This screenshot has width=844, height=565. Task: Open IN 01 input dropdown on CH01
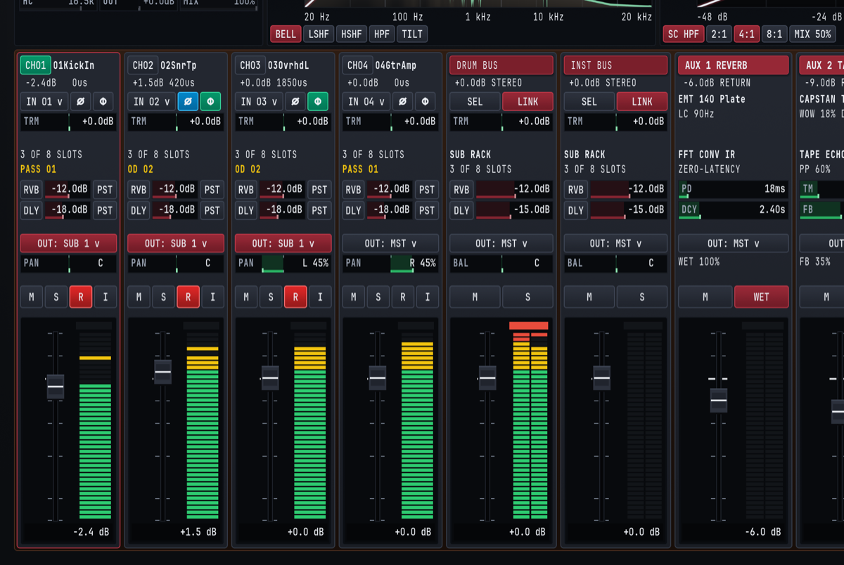point(44,101)
